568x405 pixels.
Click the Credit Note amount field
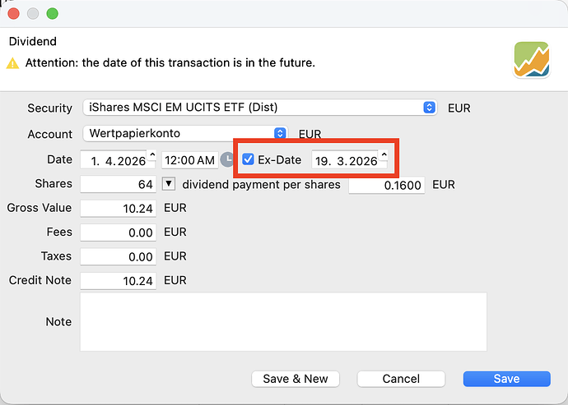(119, 281)
